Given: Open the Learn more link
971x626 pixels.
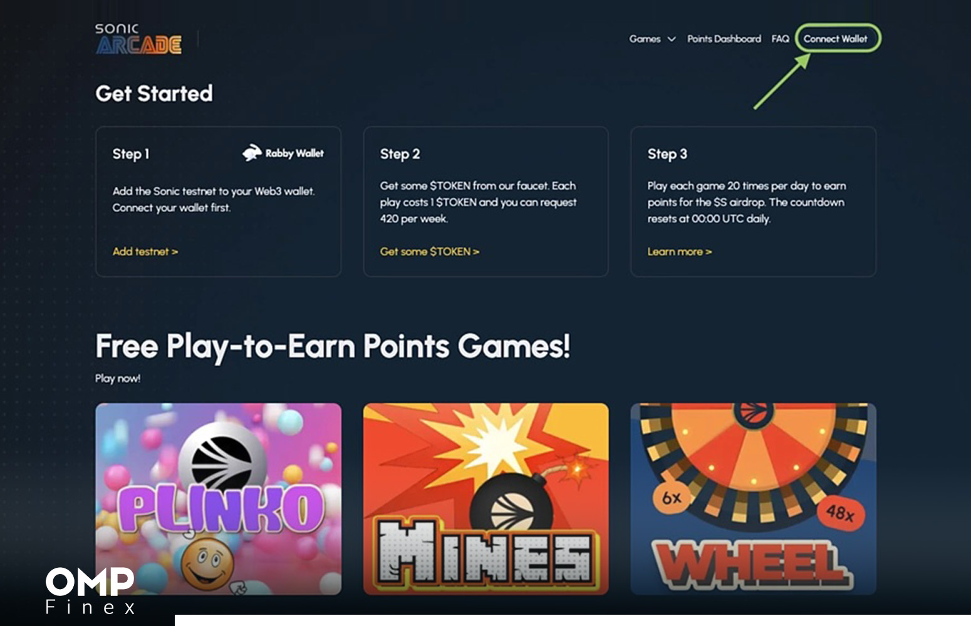Looking at the screenshot, I should 680,252.
